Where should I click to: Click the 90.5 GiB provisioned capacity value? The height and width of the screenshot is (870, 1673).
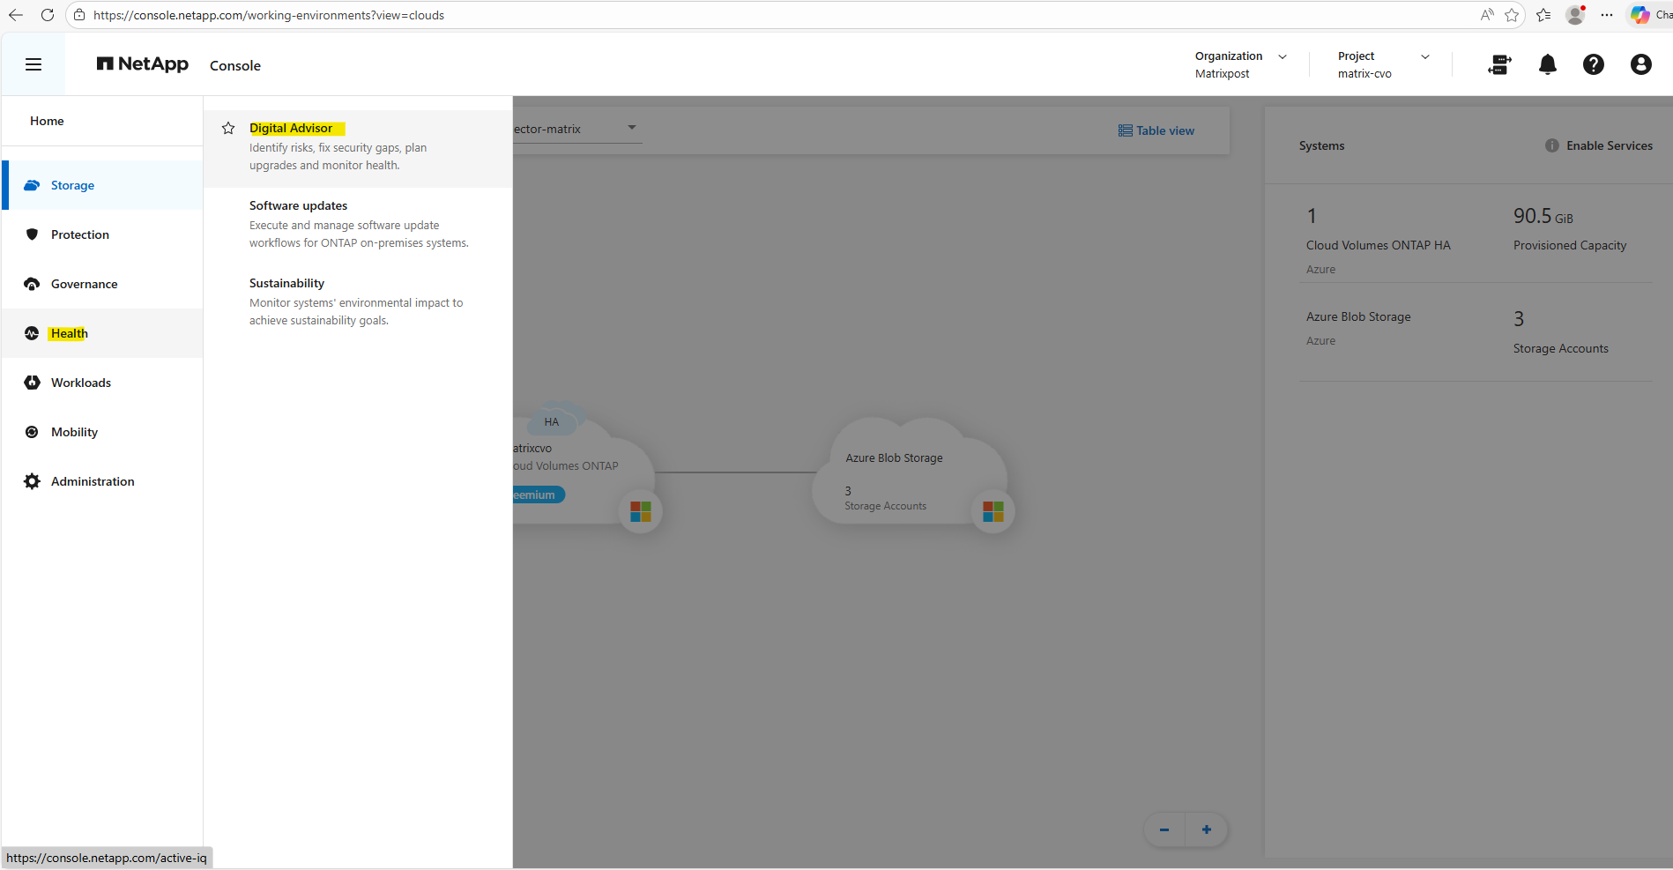1543,216
